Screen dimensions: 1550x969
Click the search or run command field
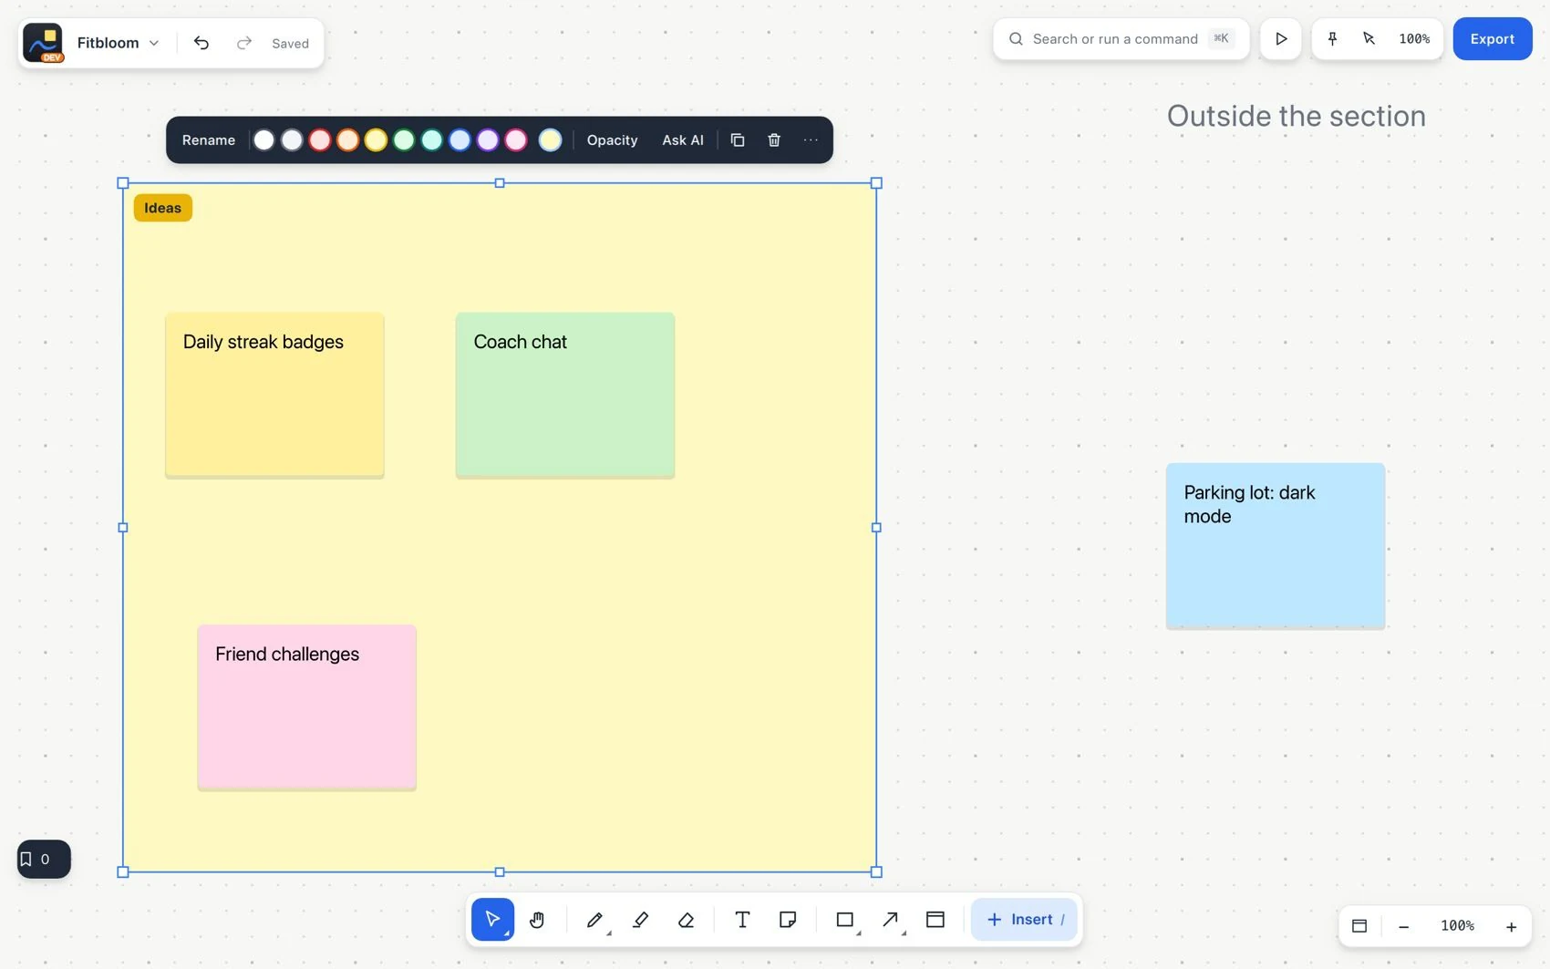tap(1121, 38)
